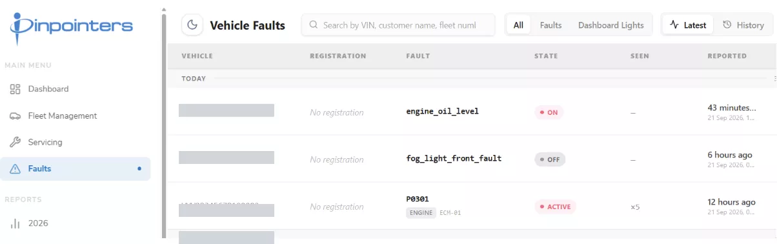The image size is (777, 244).
Task: Click the OFF state badge
Action: [x=550, y=159]
